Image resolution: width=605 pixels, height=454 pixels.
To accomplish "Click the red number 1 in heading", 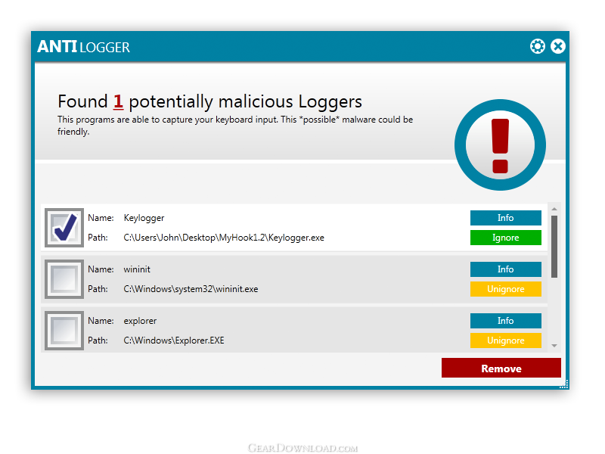I will pos(118,101).
